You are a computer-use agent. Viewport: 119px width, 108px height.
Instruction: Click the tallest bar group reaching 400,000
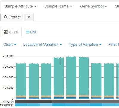(71, 77)
